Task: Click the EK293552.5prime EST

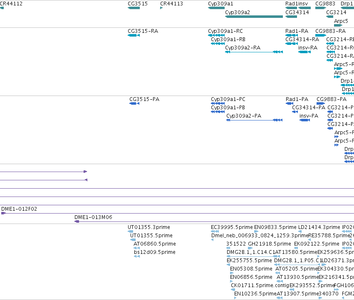Action: [292, 290]
